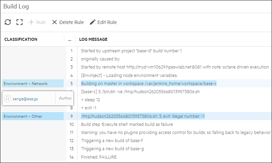Screen dimensions: 272x163
Task: Click Delete Rule in toolbar
Action: click(68, 22)
